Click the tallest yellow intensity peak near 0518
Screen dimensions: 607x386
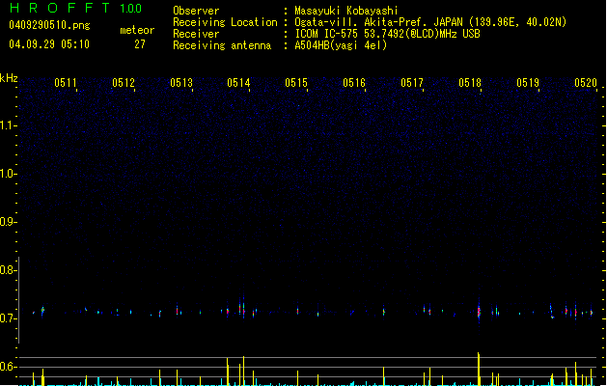pyautogui.click(x=479, y=369)
